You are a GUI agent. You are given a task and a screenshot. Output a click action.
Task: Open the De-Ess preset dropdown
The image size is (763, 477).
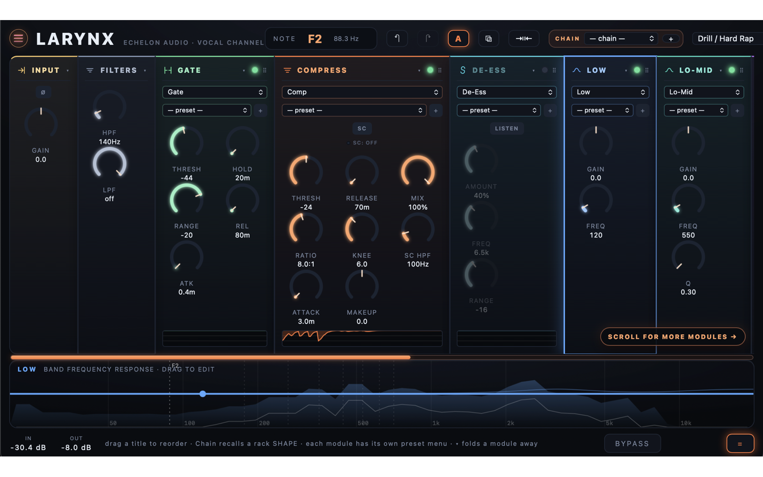[x=498, y=111]
